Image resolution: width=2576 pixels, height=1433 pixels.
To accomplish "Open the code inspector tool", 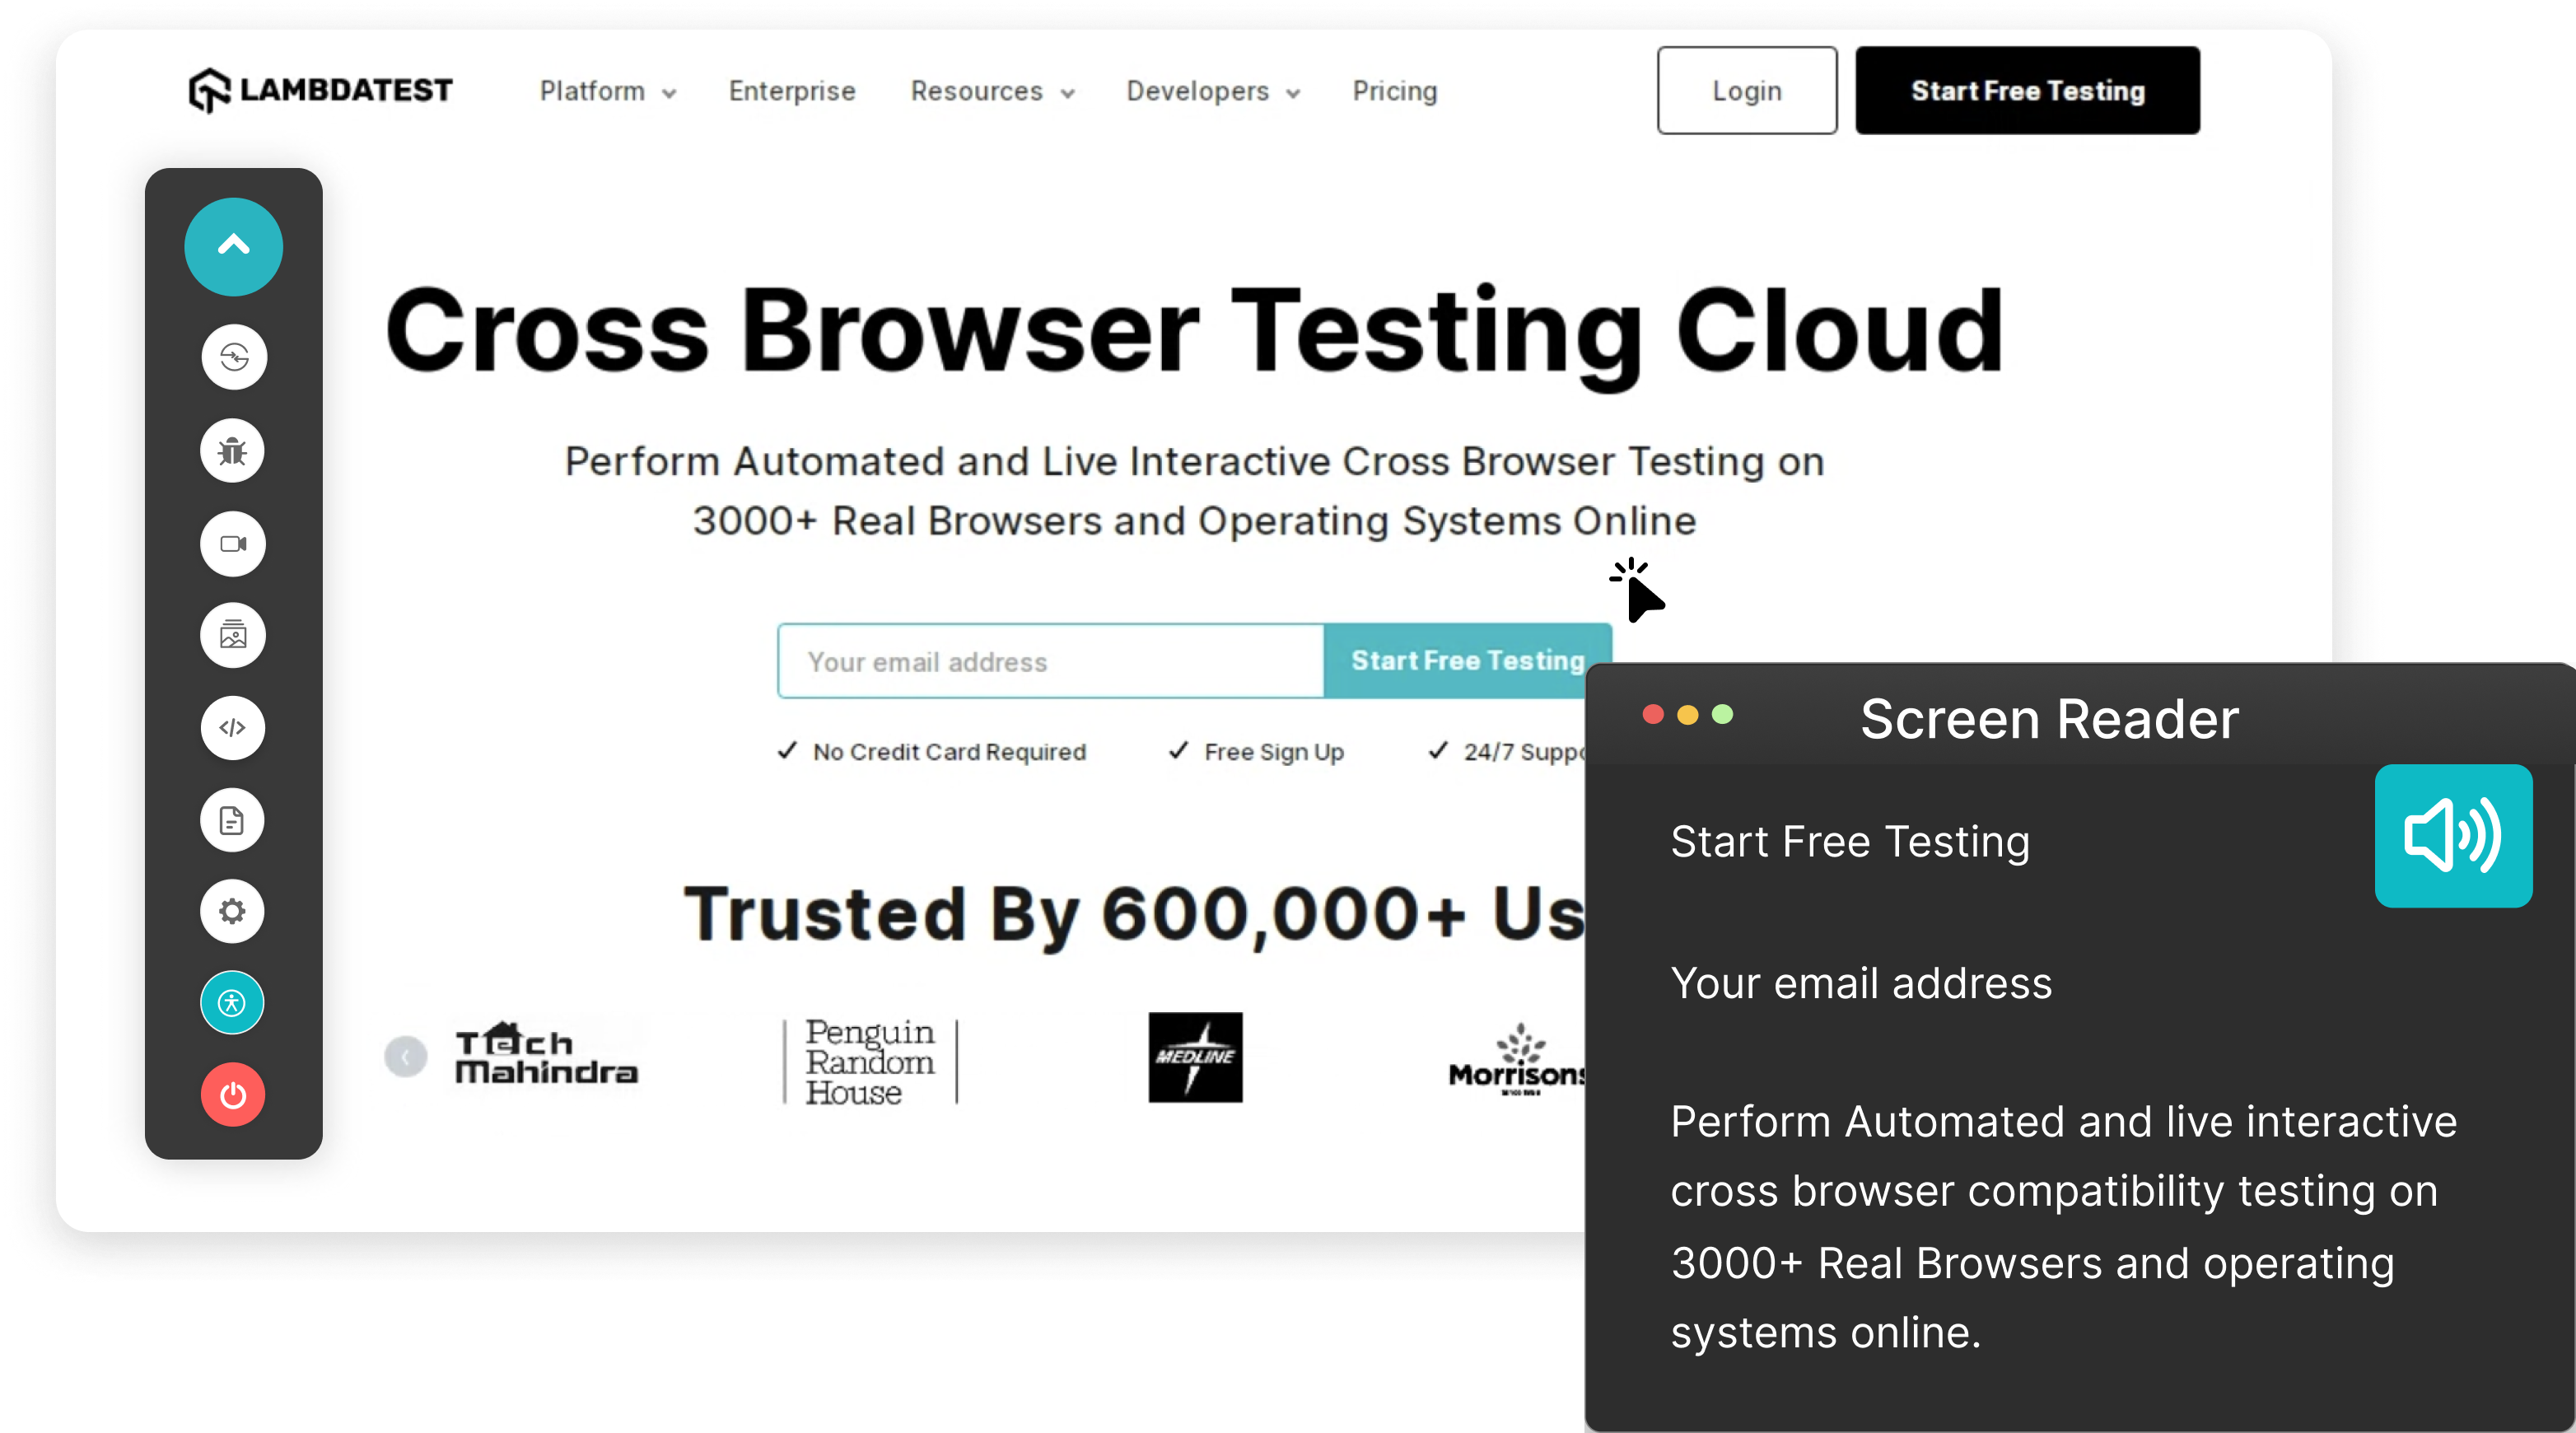I will [x=232, y=727].
